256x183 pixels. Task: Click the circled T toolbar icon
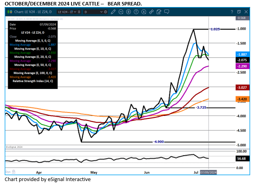pos(136,12)
